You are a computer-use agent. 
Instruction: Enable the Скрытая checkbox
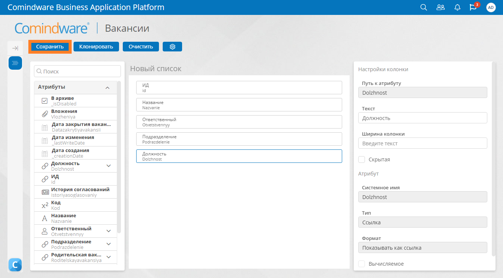coord(362,159)
